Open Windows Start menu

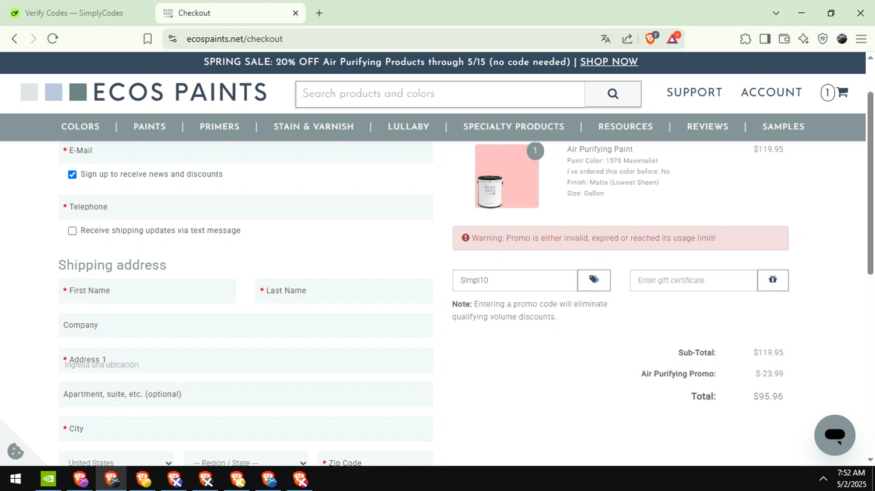16,479
